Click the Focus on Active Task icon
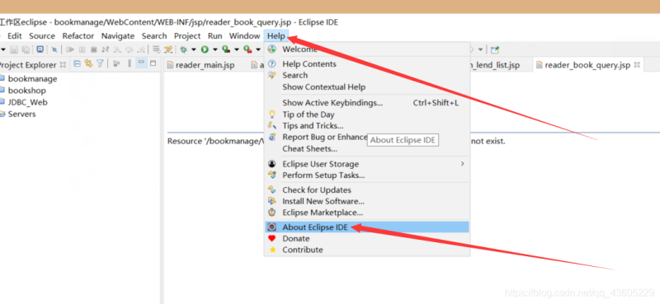660x304 pixels. [116, 63]
